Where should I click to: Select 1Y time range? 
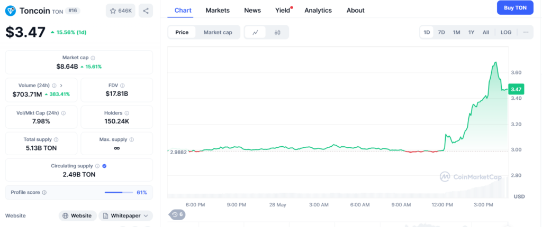(471, 32)
